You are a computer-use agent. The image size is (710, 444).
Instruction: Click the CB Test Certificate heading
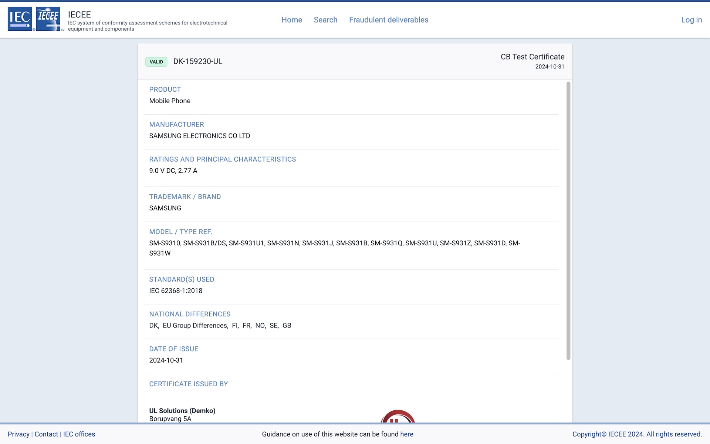(532, 57)
